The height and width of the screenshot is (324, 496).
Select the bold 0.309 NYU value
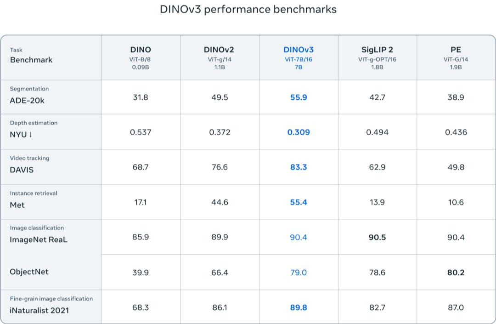tap(299, 132)
